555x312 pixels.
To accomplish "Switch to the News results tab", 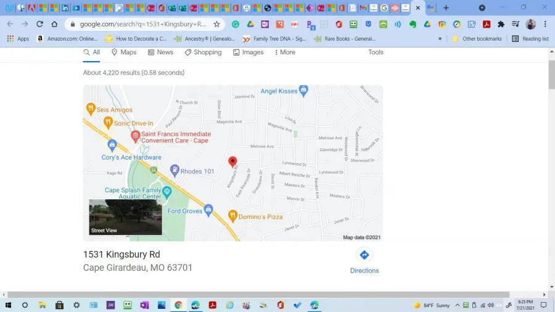I will click(160, 52).
